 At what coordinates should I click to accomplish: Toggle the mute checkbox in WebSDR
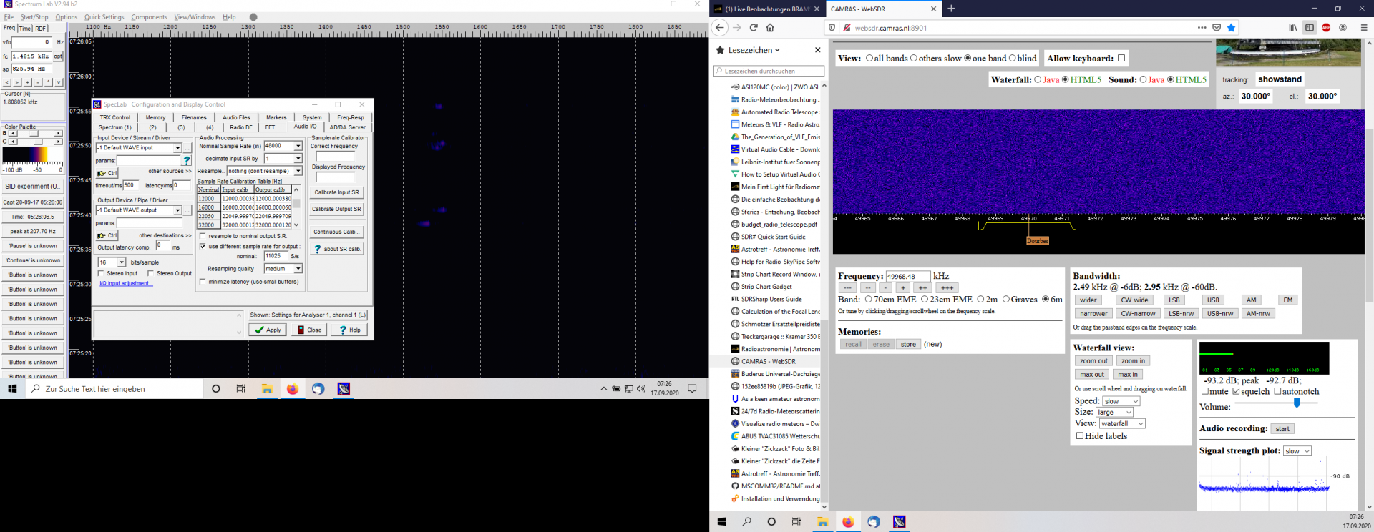click(x=1205, y=392)
